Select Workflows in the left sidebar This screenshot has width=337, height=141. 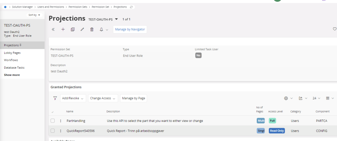click(x=11, y=60)
